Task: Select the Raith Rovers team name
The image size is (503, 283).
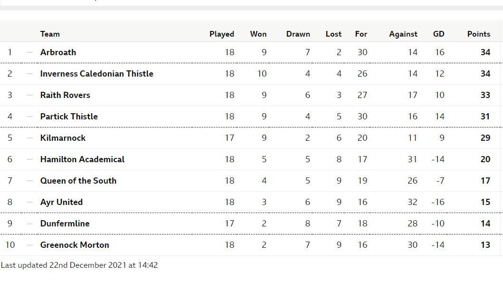Action: tap(65, 95)
